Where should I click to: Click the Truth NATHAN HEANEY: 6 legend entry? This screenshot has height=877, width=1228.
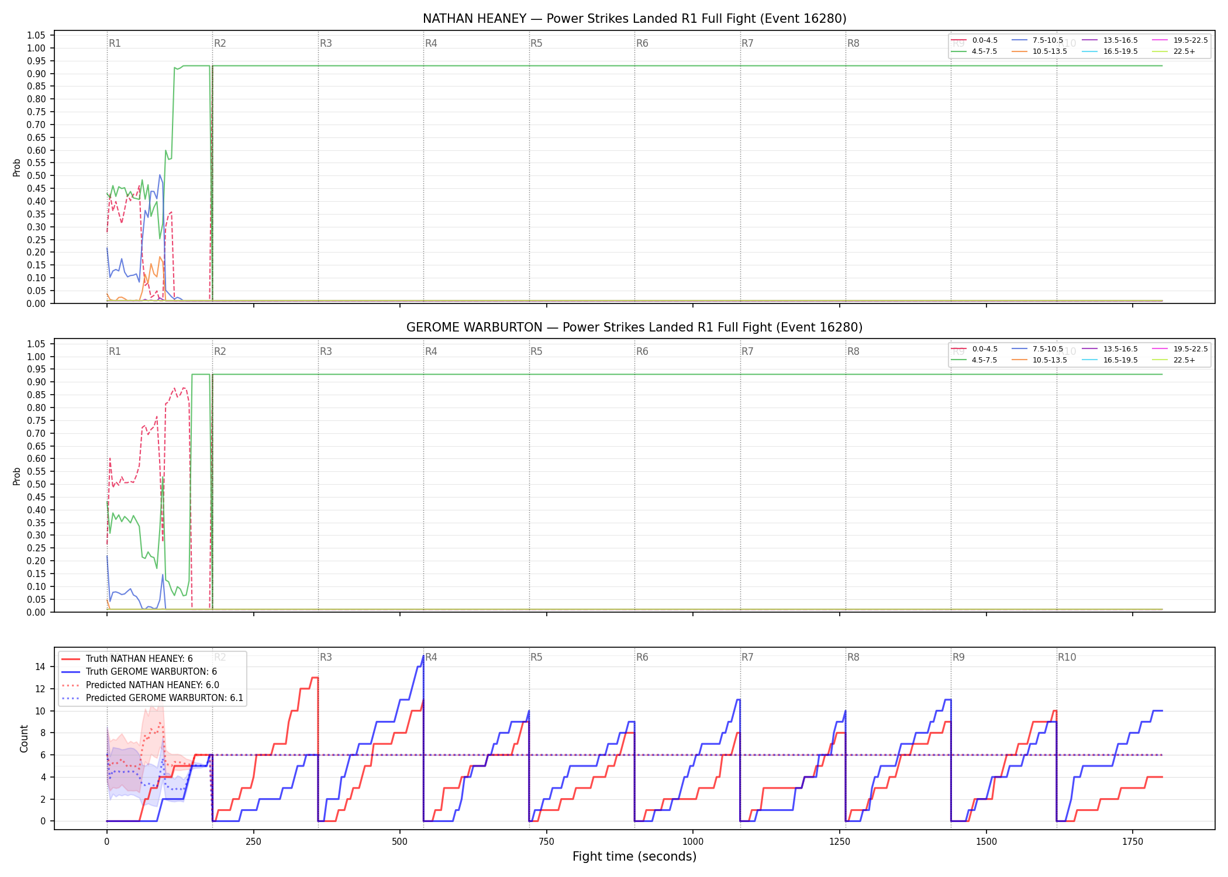tap(127, 659)
